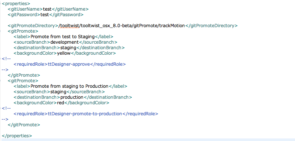Image resolution: width=295 pixels, height=141 pixels.
Task: Click the backgroundColor value yellow
Action: click(x=64, y=53)
